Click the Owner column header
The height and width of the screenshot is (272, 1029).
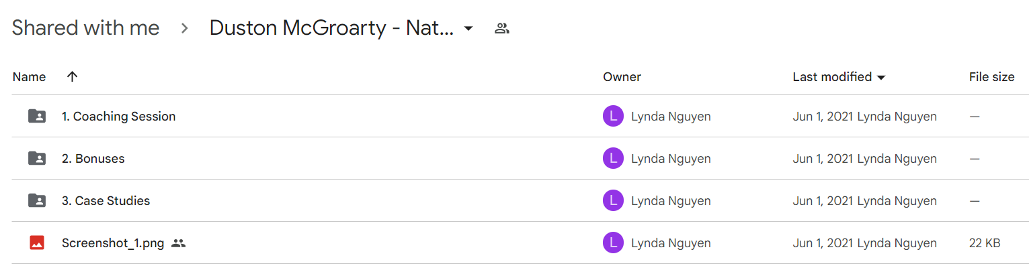pyautogui.click(x=622, y=77)
